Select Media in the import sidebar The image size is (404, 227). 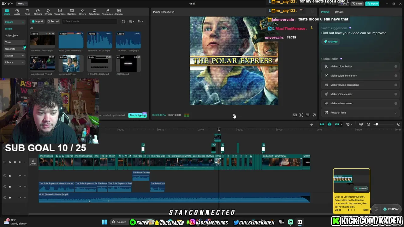tap(9, 29)
